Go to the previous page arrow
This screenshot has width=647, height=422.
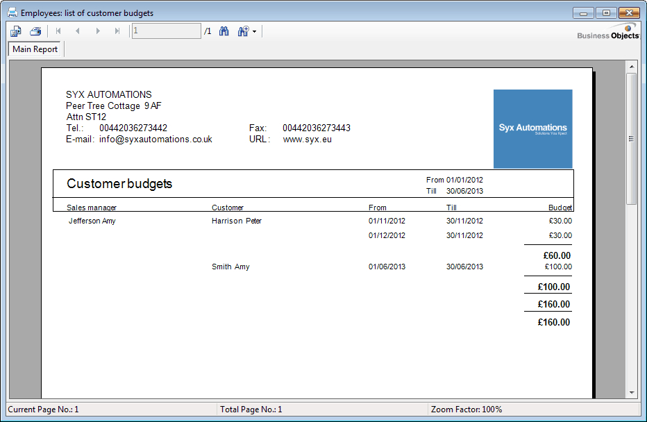pos(78,31)
